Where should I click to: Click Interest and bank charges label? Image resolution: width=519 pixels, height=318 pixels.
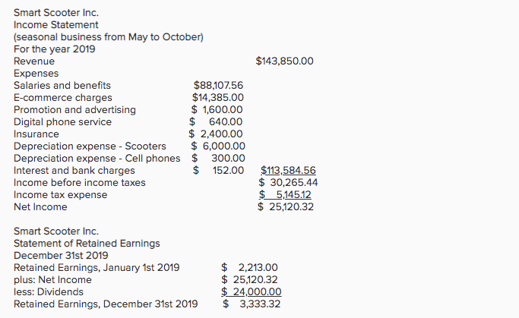[x=74, y=170]
